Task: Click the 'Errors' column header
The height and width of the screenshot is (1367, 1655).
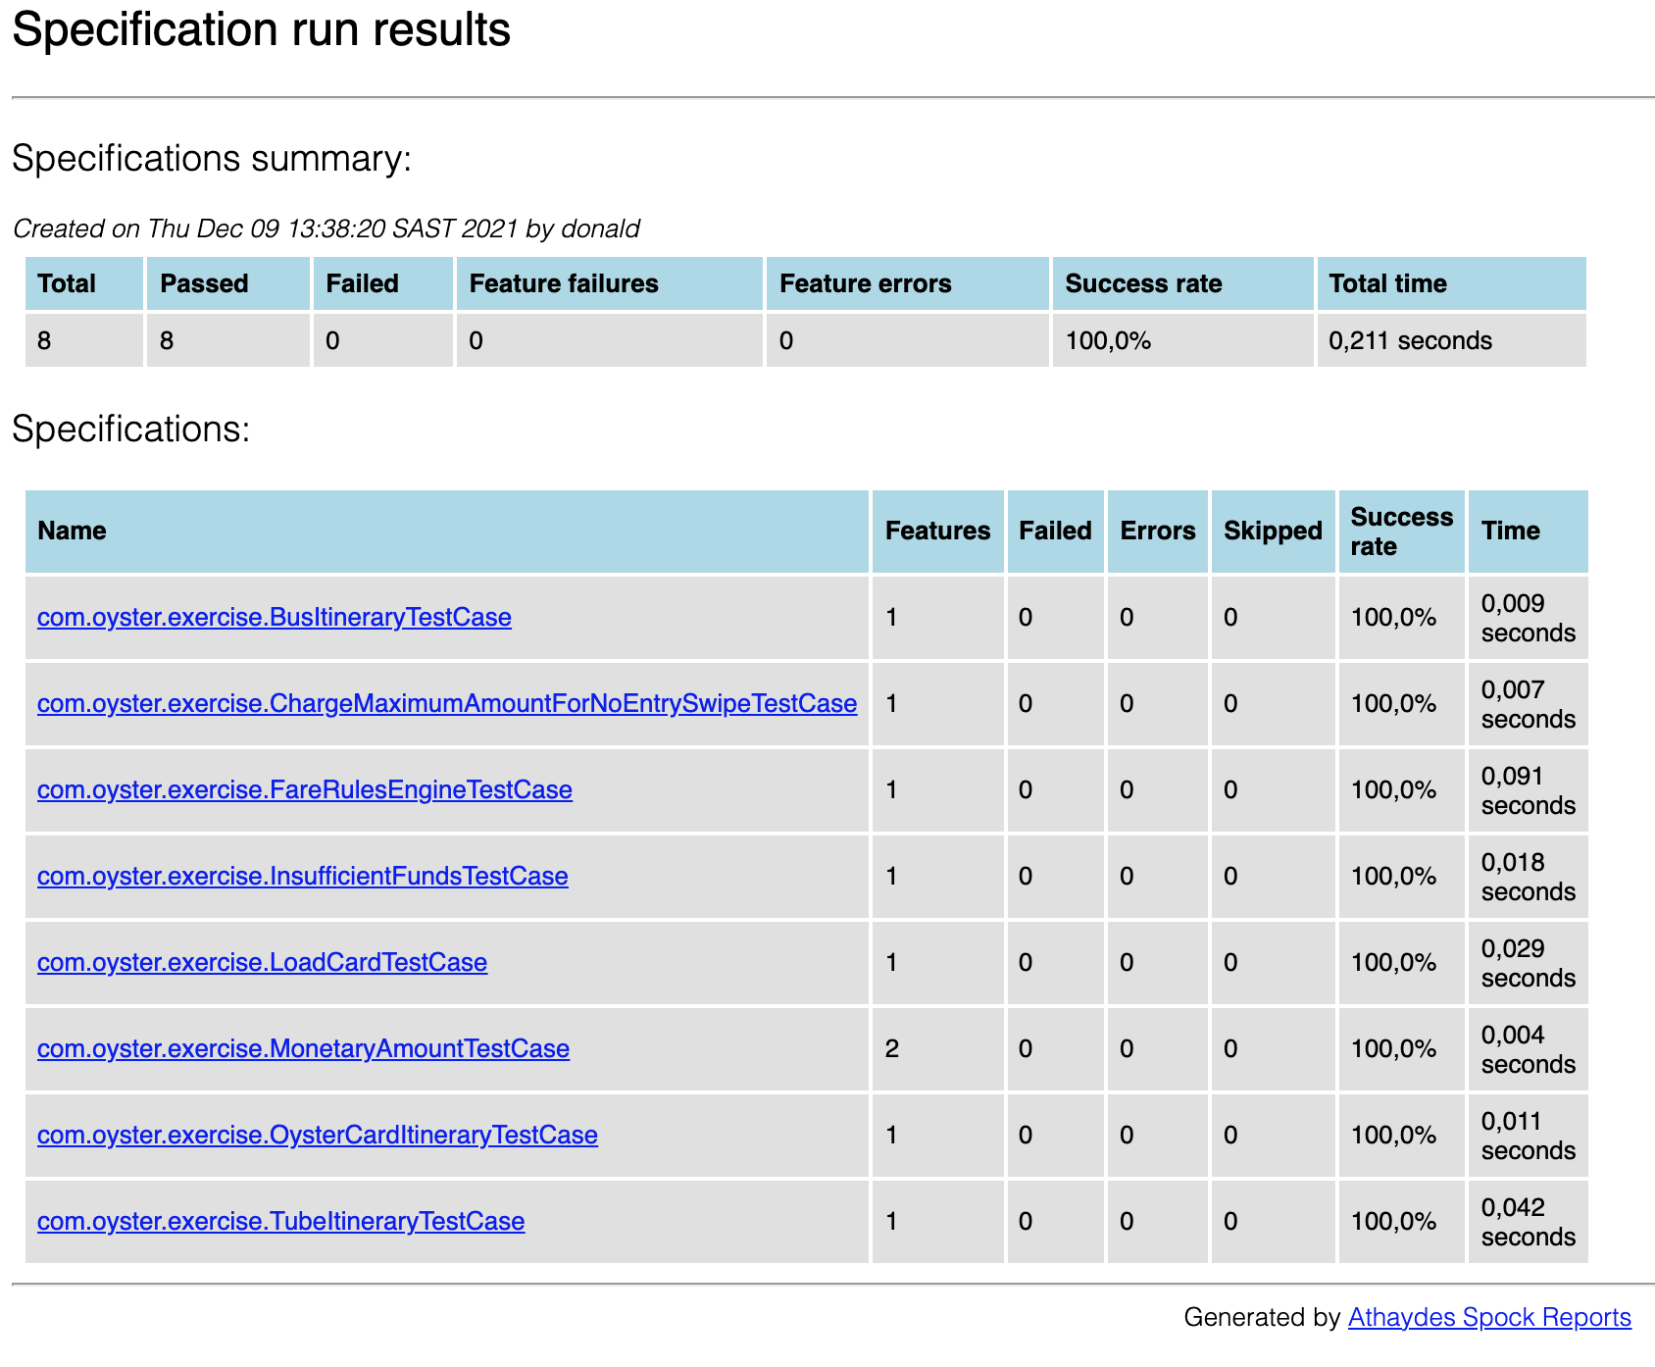Action: [x=1158, y=531]
